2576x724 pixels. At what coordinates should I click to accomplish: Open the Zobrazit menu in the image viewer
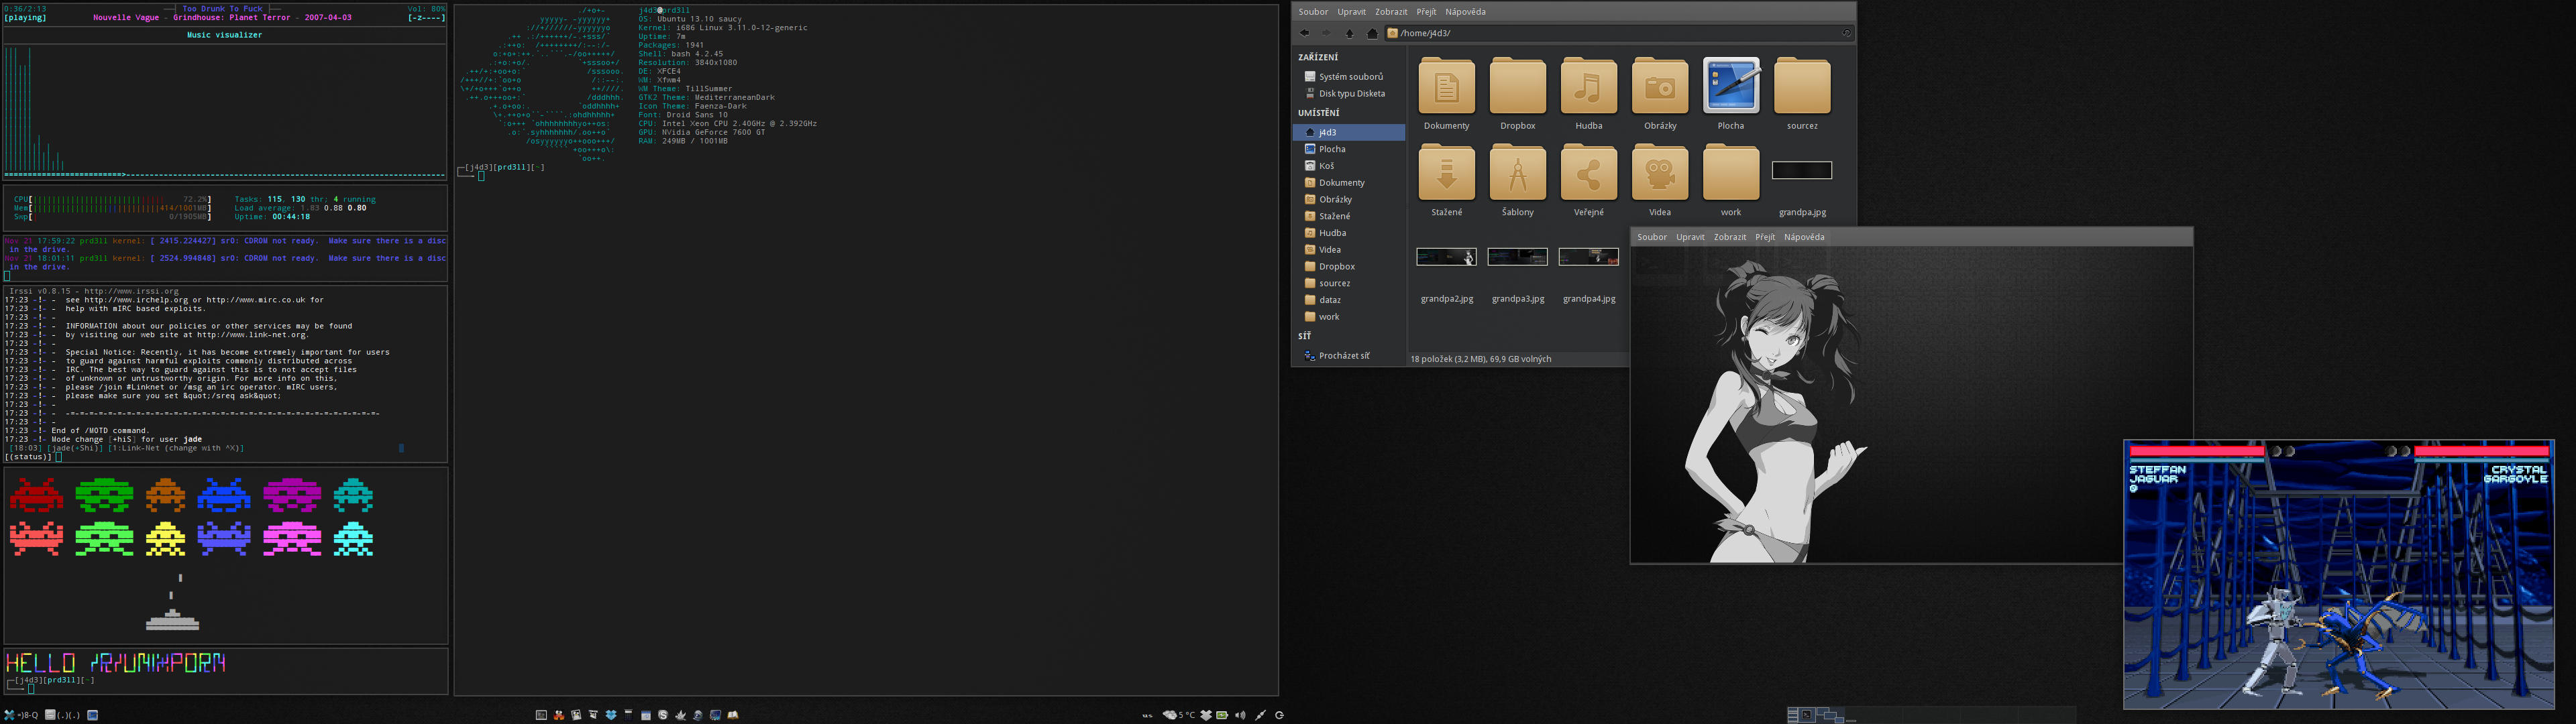pos(1730,237)
